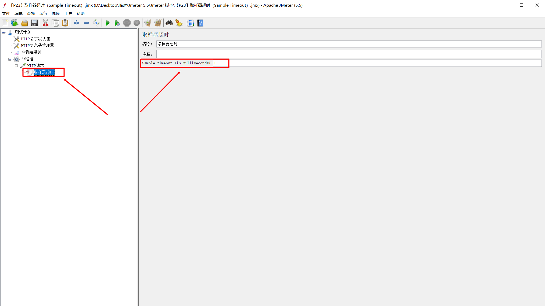Click the Copy icon in toolbar
Screen dimensions: 545x306
(55, 23)
